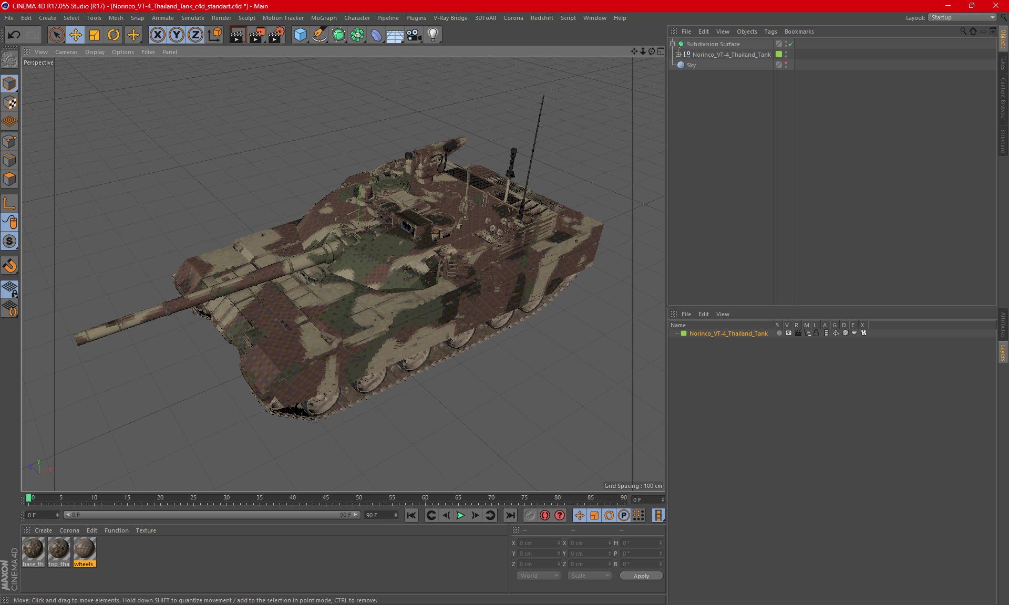Open viewport Display menu
The height and width of the screenshot is (605, 1009).
point(95,52)
